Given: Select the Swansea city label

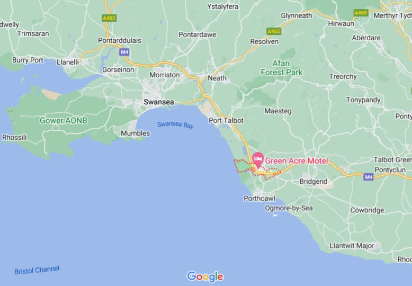Looking at the screenshot, I should 159,102.
